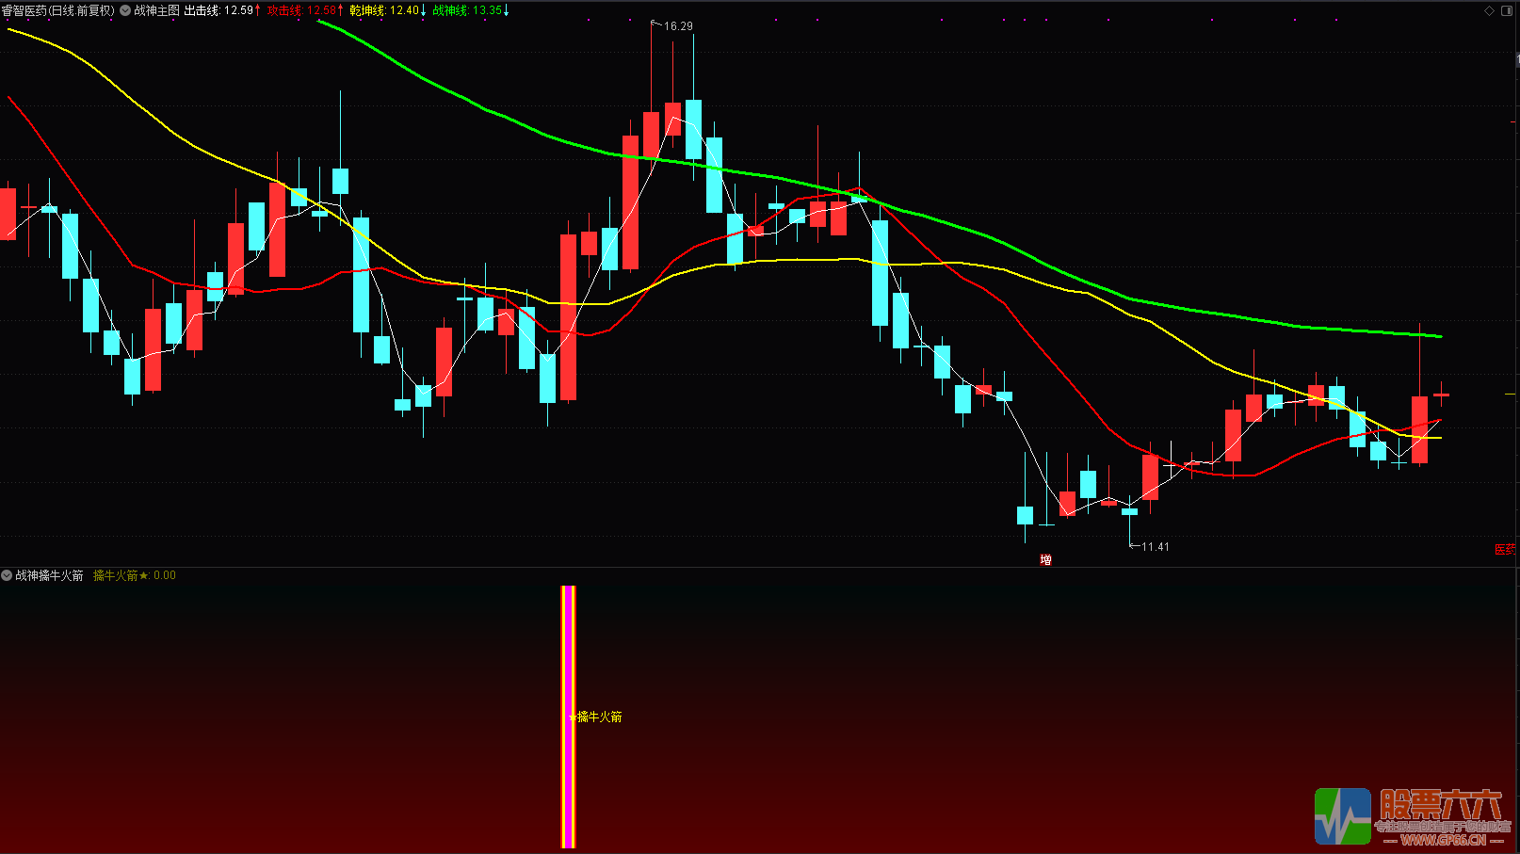
Task: Select the red 攻击线 12.58 label
Action: coord(304,10)
